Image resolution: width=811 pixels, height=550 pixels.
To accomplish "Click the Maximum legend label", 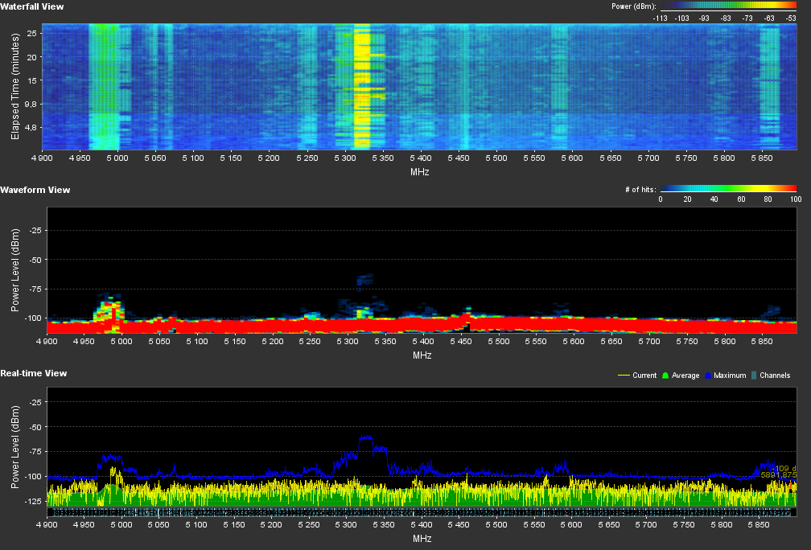I will pyautogui.click(x=729, y=376).
